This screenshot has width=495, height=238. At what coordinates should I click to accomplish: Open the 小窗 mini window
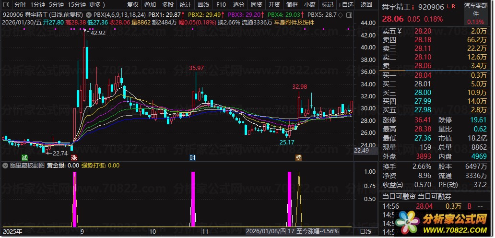[310, 5]
